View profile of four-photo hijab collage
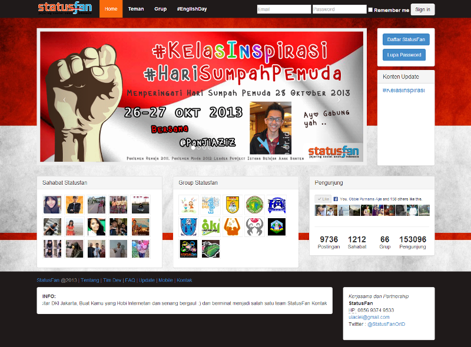Image resolution: width=471 pixels, height=347 pixels. (52, 249)
